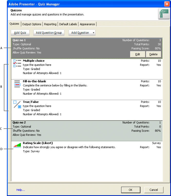The height and width of the screenshot is (196, 171).
Task: Click 'Type: Survey' under Rating Scale
Action: pyautogui.click(x=31, y=152)
